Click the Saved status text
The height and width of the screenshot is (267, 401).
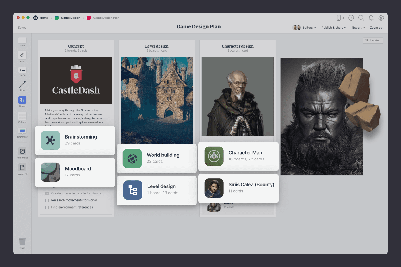point(22,28)
